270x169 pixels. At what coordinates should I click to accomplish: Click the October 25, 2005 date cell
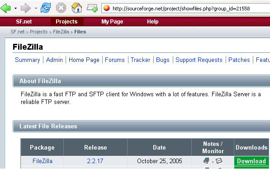point(160,161)
